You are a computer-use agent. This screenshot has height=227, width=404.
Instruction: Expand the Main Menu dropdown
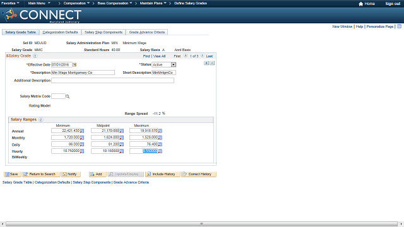39,3
